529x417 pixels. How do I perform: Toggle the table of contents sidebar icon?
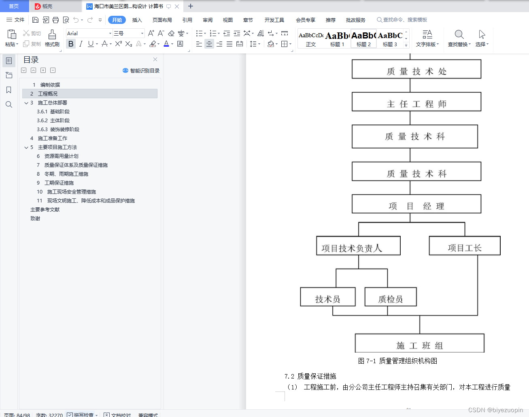8,61
